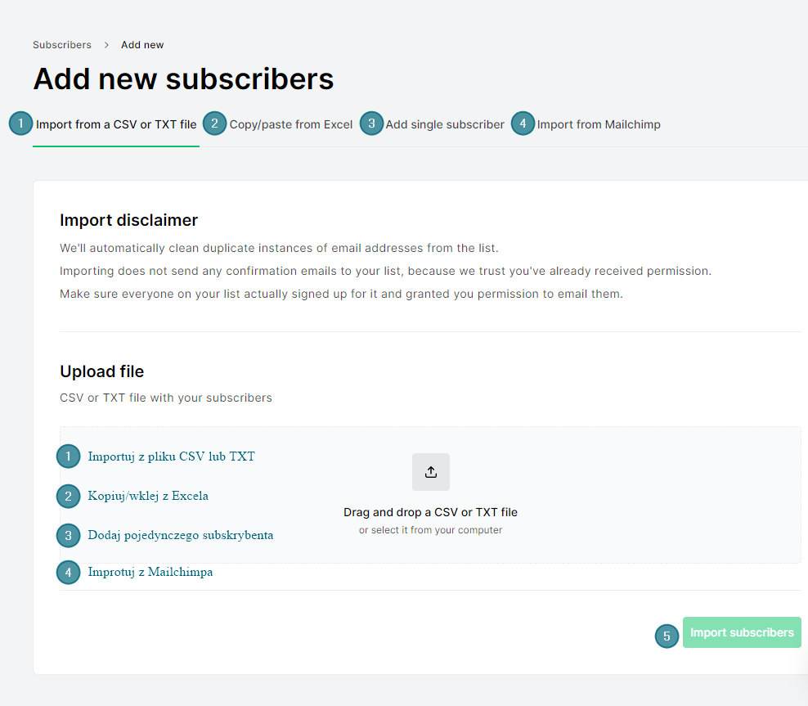Click numbered badge 1 beside the CSV tab
The height and width of the screenshot is (706, 808).
(21, 124)
